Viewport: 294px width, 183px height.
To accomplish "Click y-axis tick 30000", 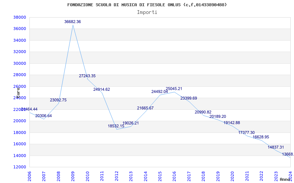I will (x=19, y=63).
